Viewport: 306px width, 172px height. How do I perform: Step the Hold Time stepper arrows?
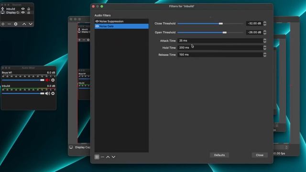click(265, 48)
